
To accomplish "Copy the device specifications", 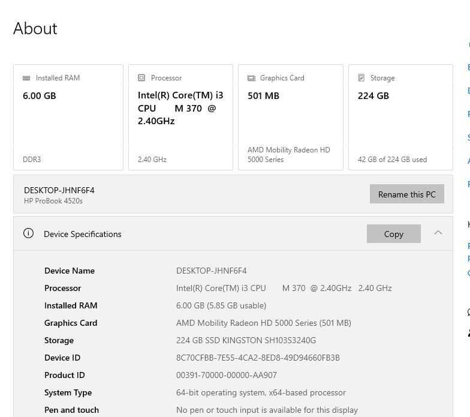I will tap(393, 234).
